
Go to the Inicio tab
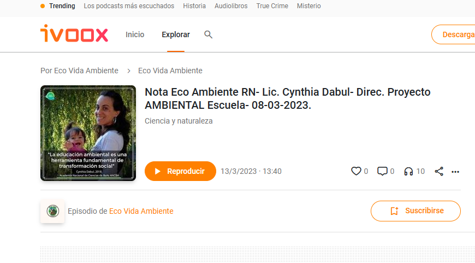135,34
